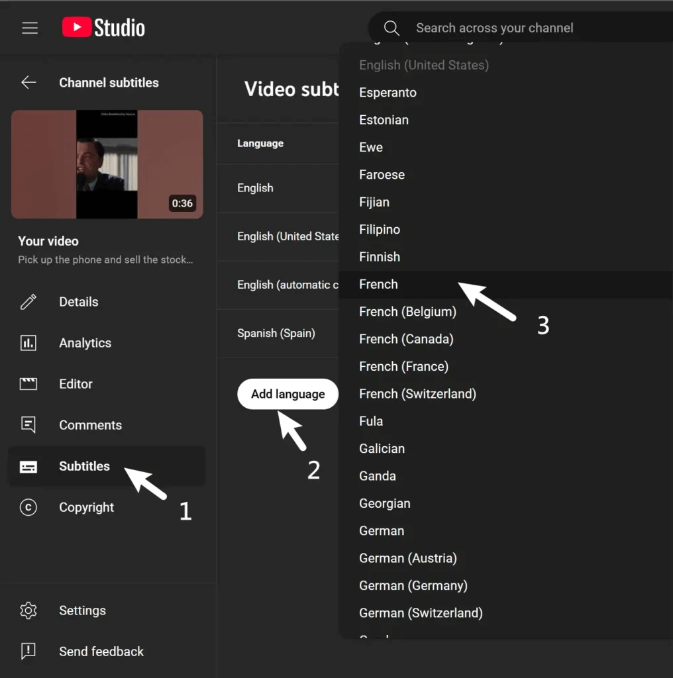Screen dimensions: 673x678
Task: Select Esperanto language option
Action: [388, 93]
